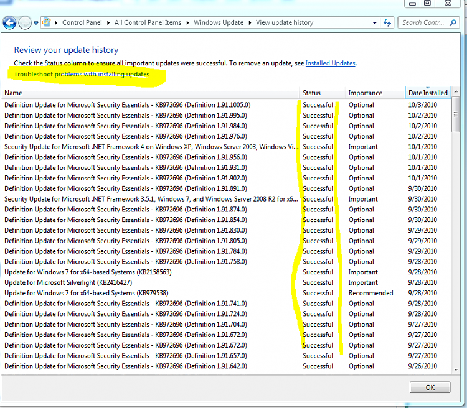The height and width of the screenshot is (408, 467).
Task: Expand the arrow after Control Panel breadcrumb
Action: (x=108, y=22)
